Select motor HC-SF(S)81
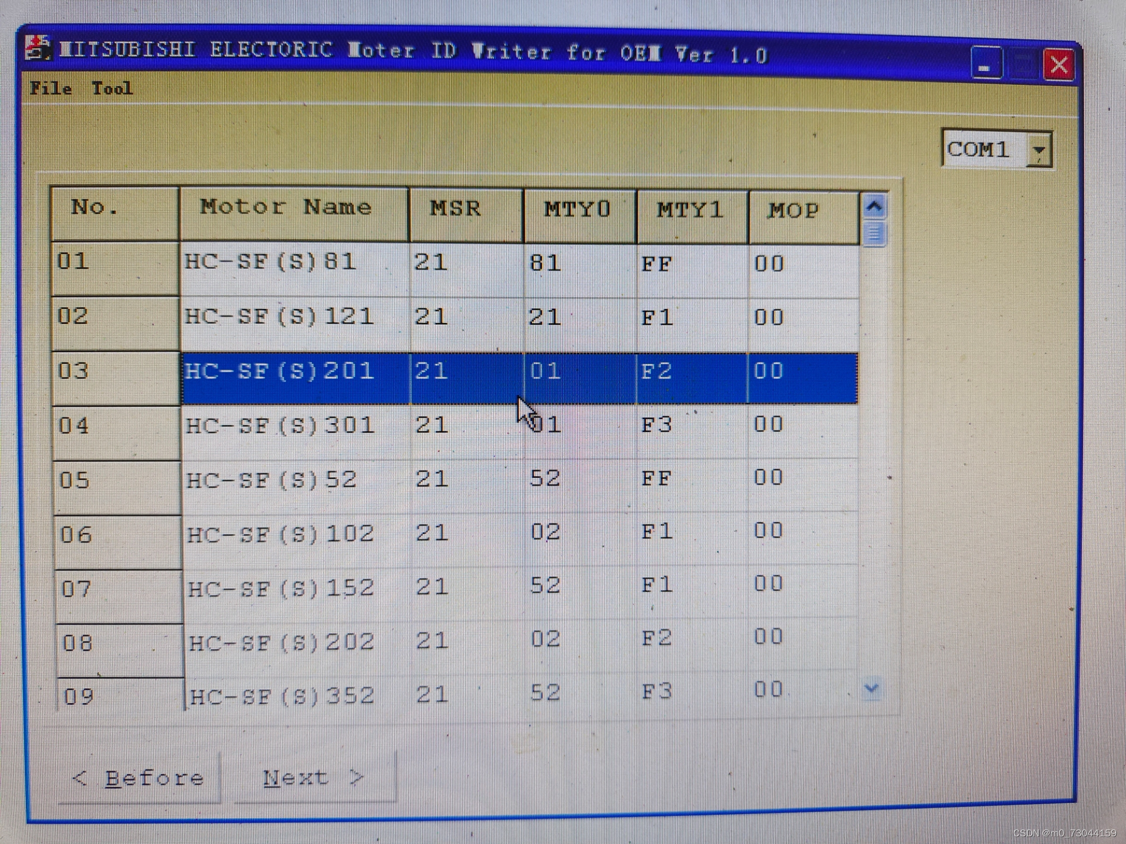Viewport: 1126px width, 844px height. pos(295,269)
